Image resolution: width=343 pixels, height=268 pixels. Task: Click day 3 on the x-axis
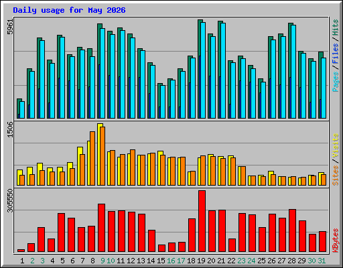click(x=42, y=261)
